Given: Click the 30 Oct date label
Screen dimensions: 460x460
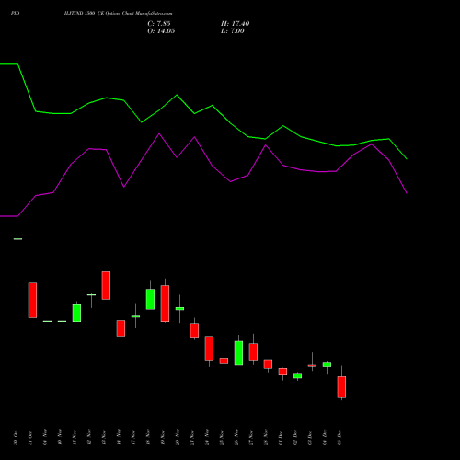Looking at the screenshot, I should 16,438.
